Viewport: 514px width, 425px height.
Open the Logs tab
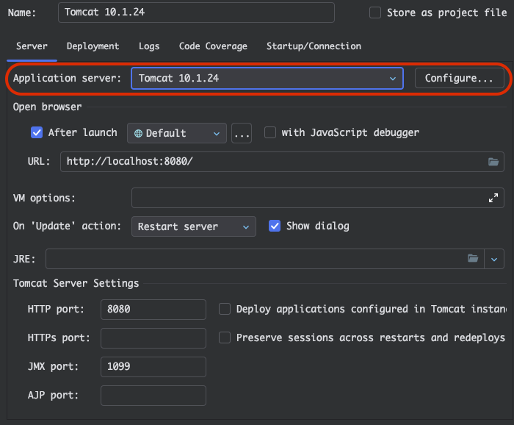[x=149, y=46]
